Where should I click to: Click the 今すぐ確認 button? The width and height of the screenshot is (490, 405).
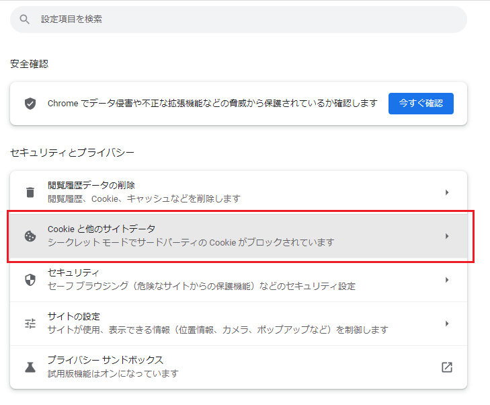(421, 104)
